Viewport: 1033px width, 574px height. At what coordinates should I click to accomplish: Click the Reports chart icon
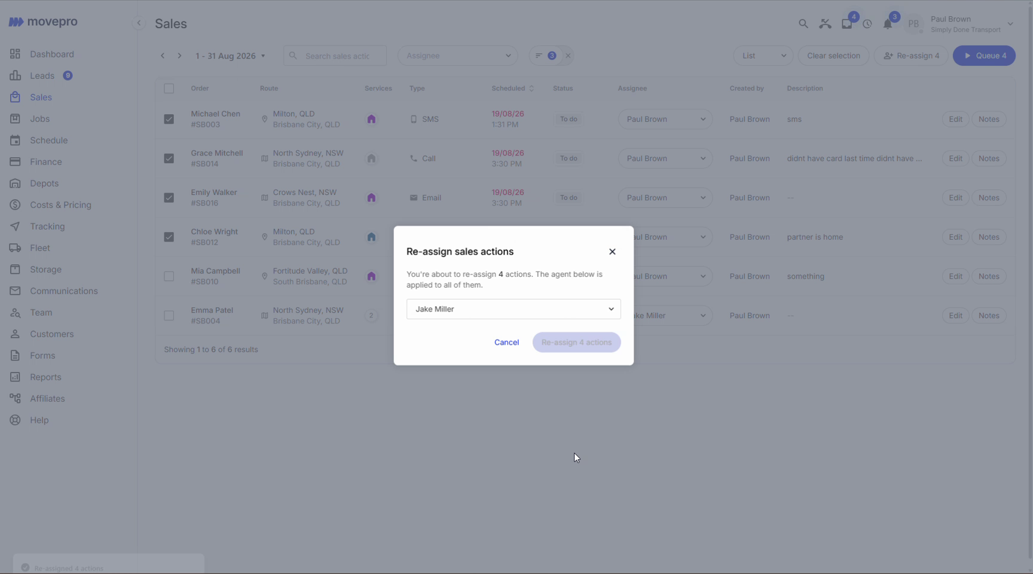click(x=16, y=377)
